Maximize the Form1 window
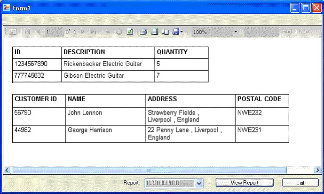The width and height of the screenshot is (324, 194). 306,8
